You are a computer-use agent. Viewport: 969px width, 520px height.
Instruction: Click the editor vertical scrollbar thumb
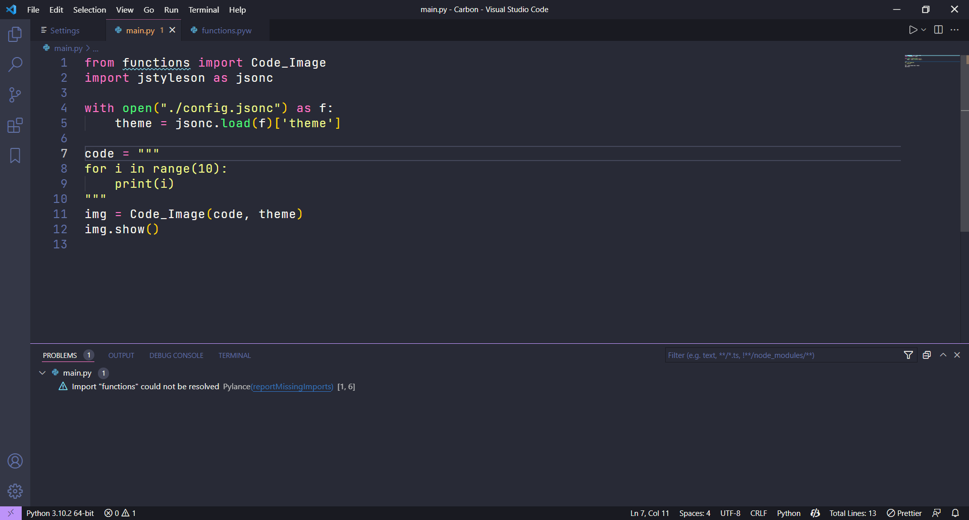[x=964, y=143]
